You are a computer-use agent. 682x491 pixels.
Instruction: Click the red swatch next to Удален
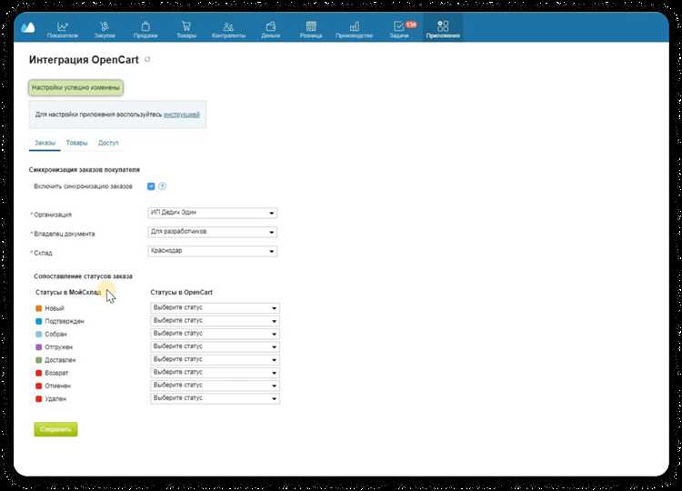pos(39,399)
